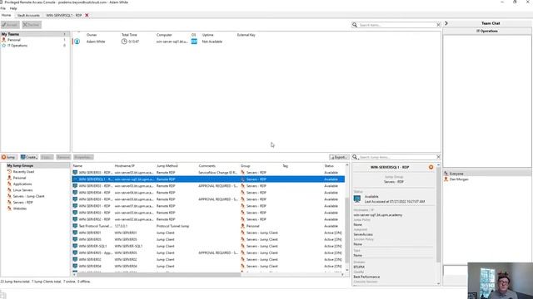Sort jump items by Hostname/IP column

(x=125, y=166)
